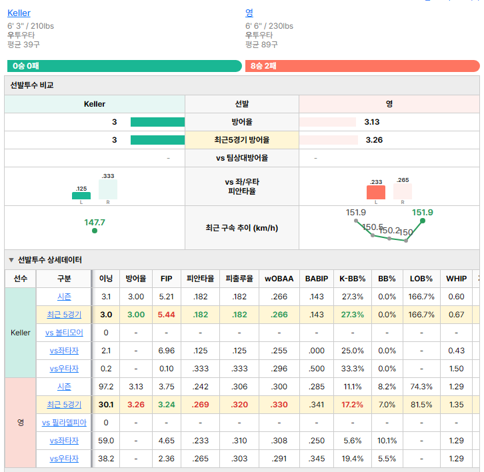Image resolution: width=484 pixels, height=472 pixels.
Task: Click the 이닝 column header
Action: pos(106,279)
